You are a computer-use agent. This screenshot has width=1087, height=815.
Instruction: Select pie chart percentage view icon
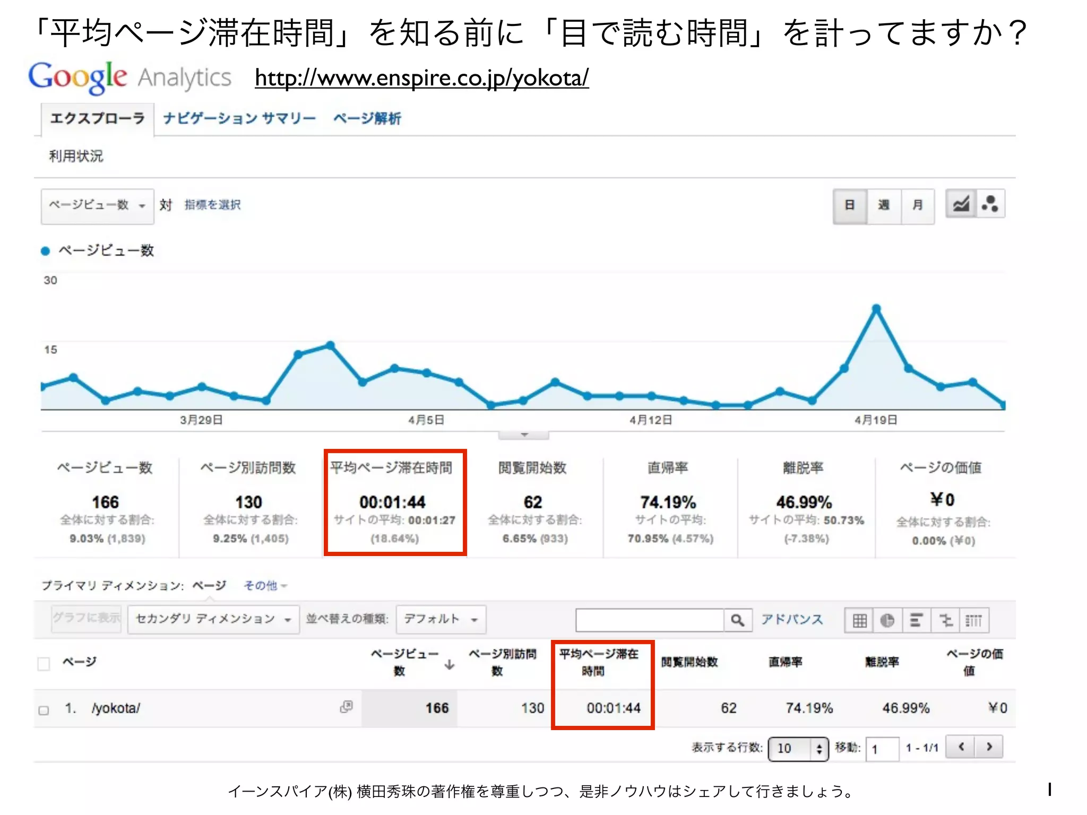[x=887, y=620]
